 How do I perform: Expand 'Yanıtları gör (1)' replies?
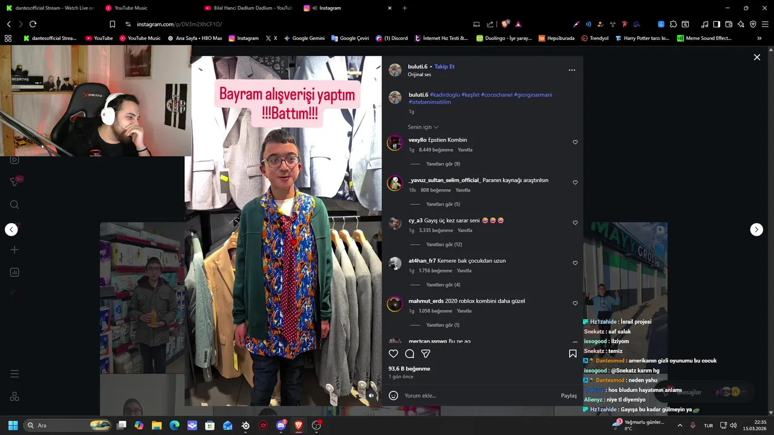(x=443, y=325)
